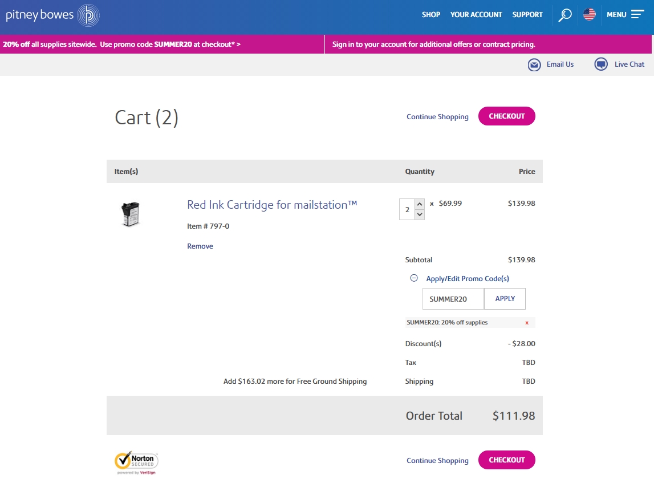Open the YOUR ACCOUNT menu
This screenshot has width=654, height=479.
click(x=476, y=15)
